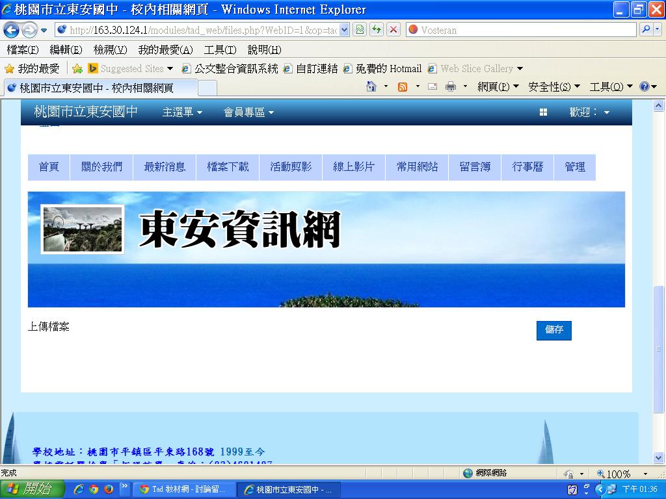The image size is (666, 499).
Task: Click the IE back navigation button
Action: pos(12,30)
